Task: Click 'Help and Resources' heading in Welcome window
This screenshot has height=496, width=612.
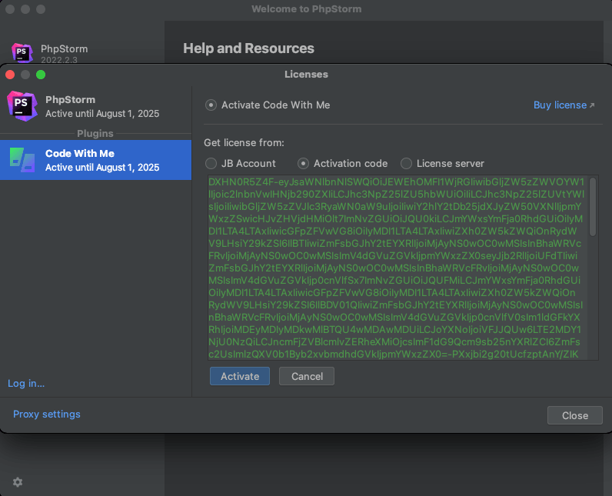Action: pos(248,48)
